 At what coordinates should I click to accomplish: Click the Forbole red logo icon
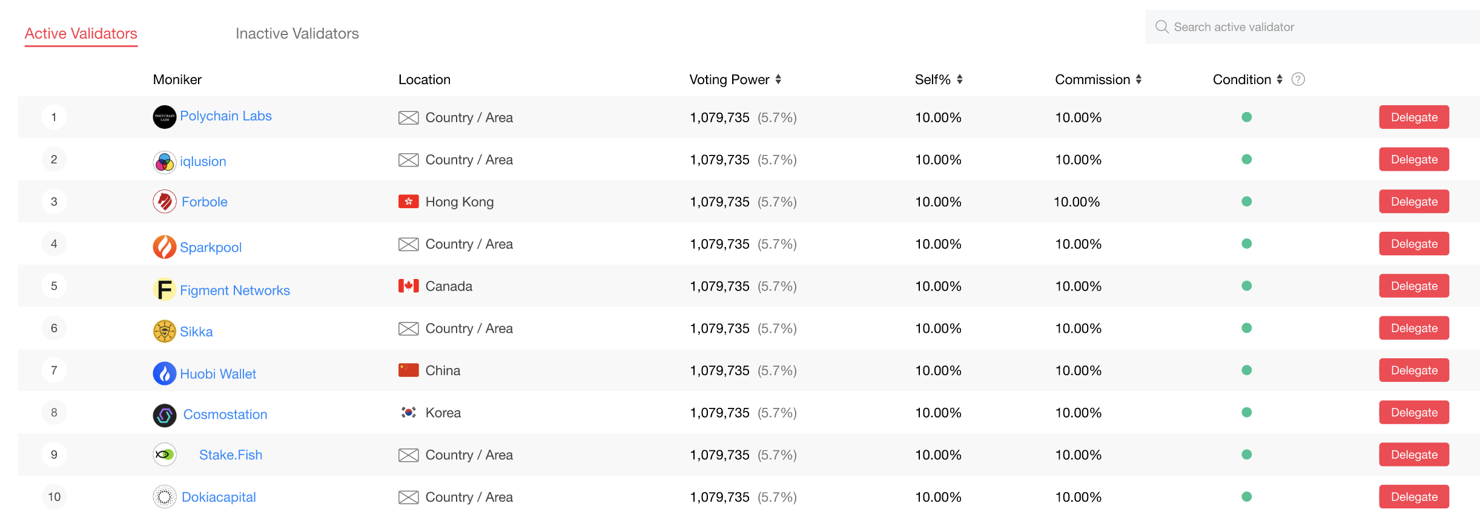164,202
